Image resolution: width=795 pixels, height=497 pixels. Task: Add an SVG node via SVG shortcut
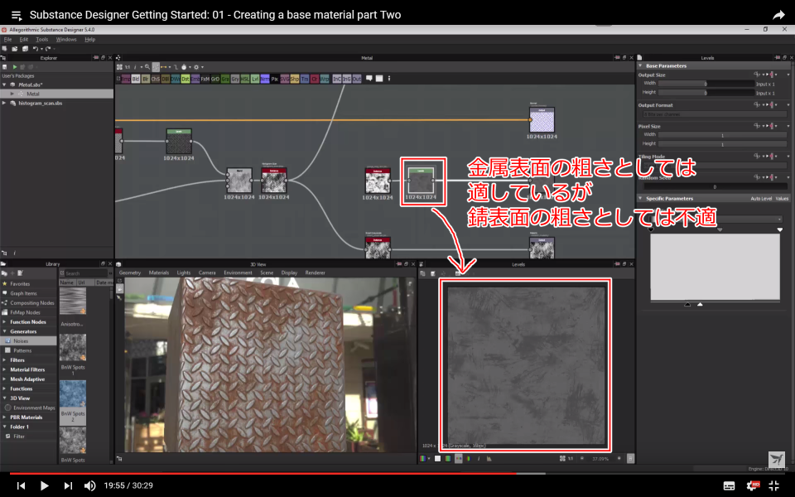284,80
